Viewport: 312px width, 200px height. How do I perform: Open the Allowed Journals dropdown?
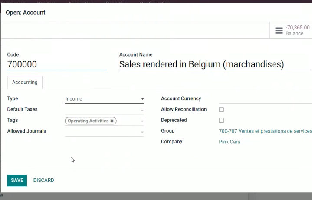pos(142,132)
